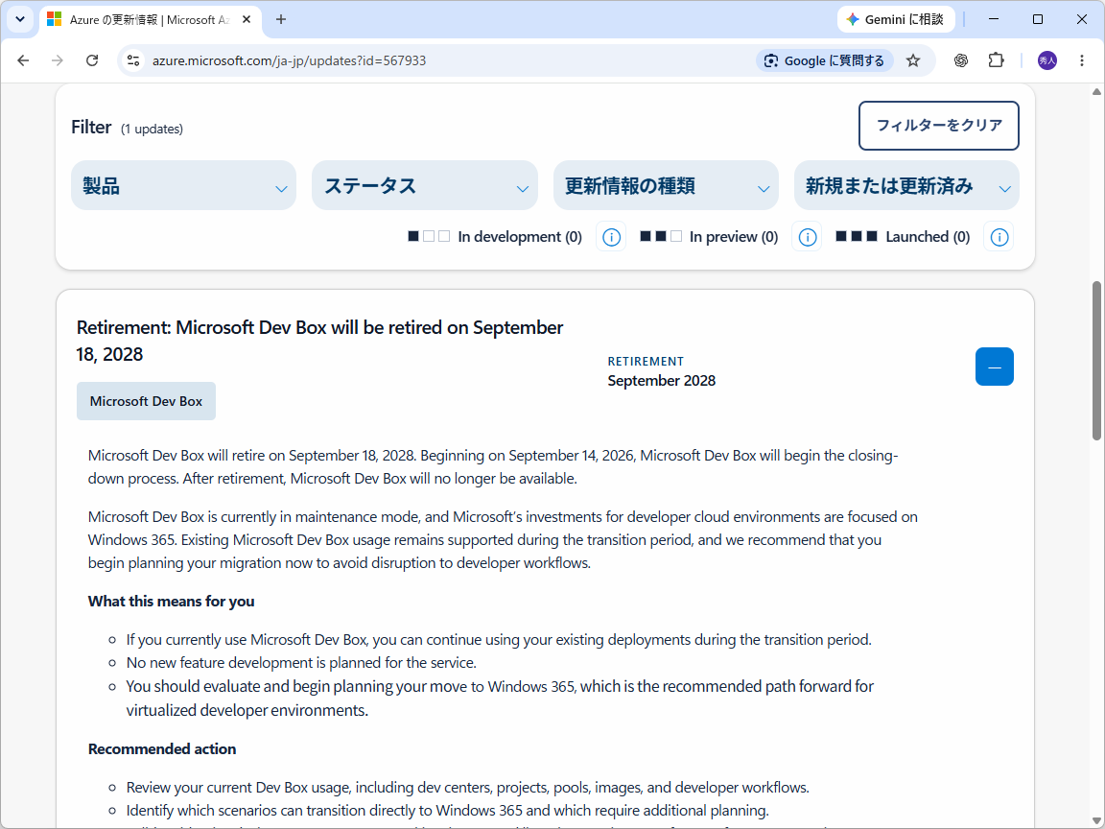
Task: Click the browser forward arrow
Action: coord(58,60)
